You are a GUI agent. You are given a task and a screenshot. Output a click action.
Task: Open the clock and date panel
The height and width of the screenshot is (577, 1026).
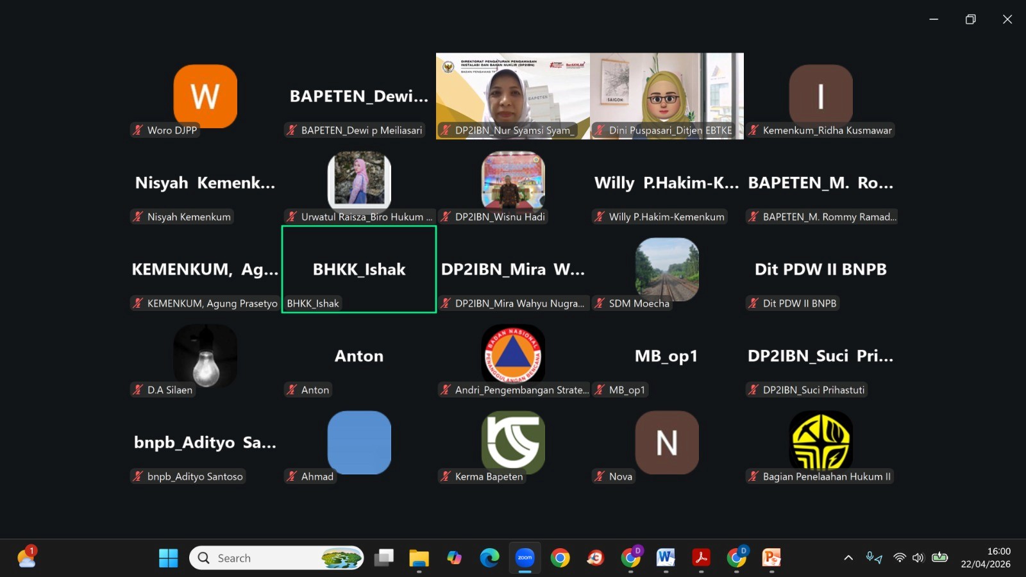pyautogui.click(x=986, y=558)
